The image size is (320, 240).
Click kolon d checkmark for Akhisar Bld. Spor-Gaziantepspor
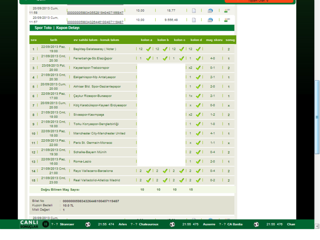click(198, 87)
